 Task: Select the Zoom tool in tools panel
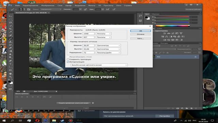[11, 77]
